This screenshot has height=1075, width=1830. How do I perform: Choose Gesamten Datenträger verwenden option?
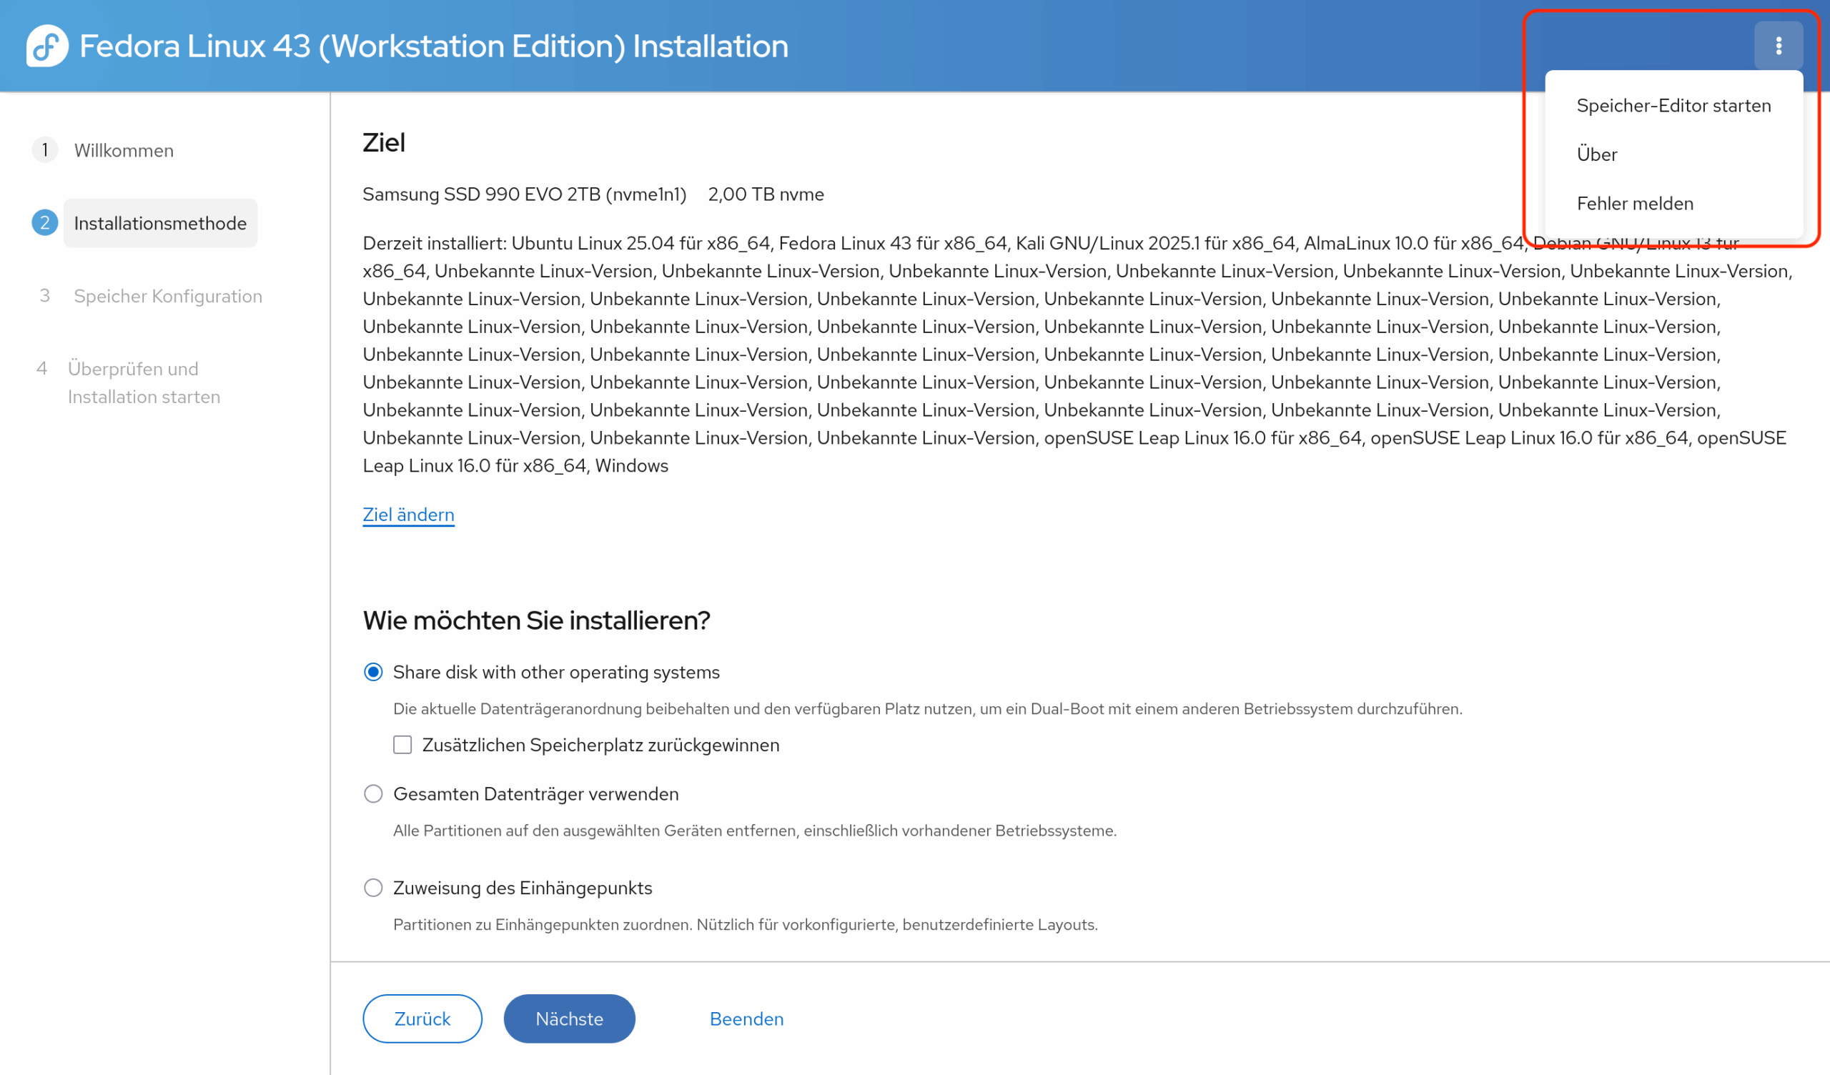(373, 794)
